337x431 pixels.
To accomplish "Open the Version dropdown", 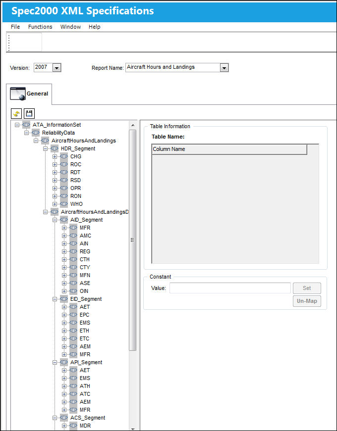I will click(x=56, y=68).
